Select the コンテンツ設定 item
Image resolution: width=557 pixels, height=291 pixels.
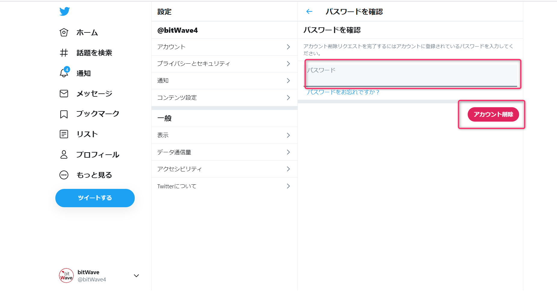tap(224, 98)
